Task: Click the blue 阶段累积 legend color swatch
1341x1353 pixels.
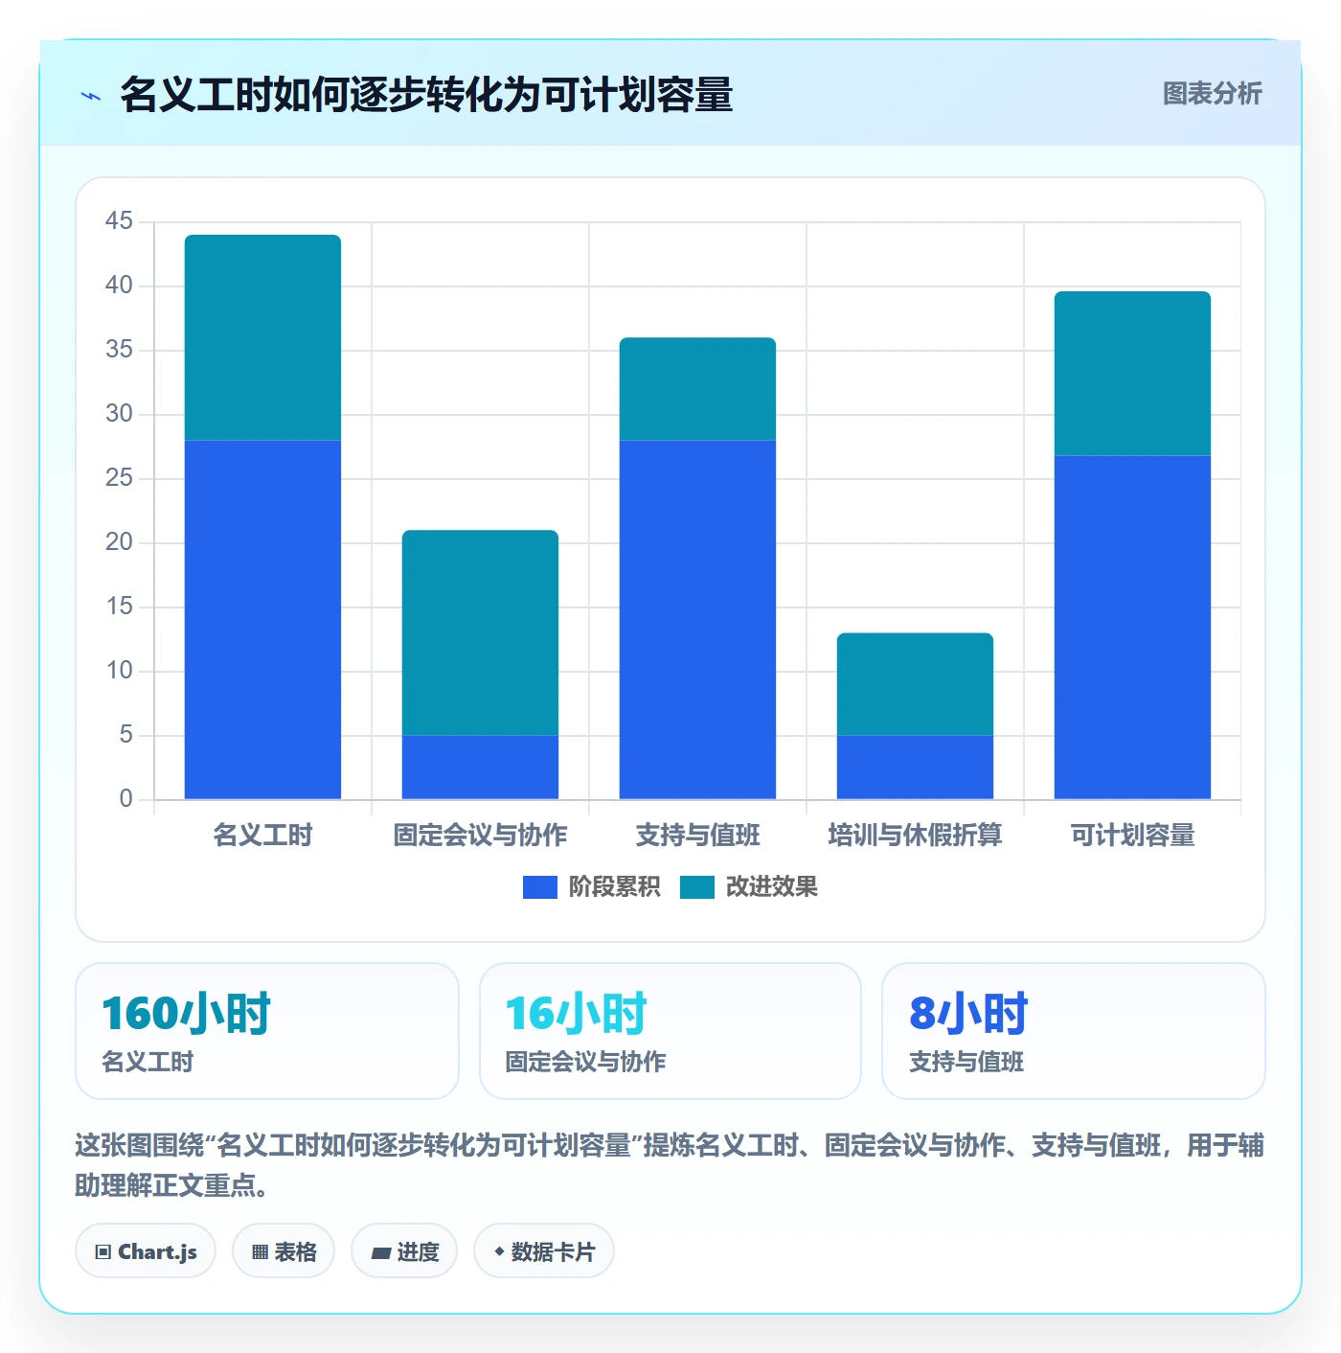Action: [x=539, y=887]
